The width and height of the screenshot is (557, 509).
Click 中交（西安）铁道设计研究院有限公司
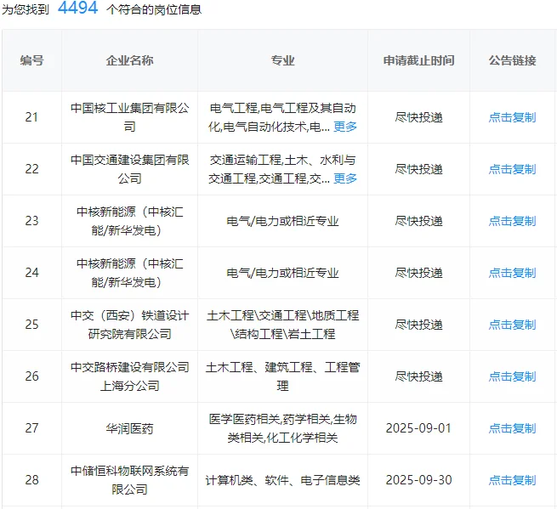tap(129, 325)
